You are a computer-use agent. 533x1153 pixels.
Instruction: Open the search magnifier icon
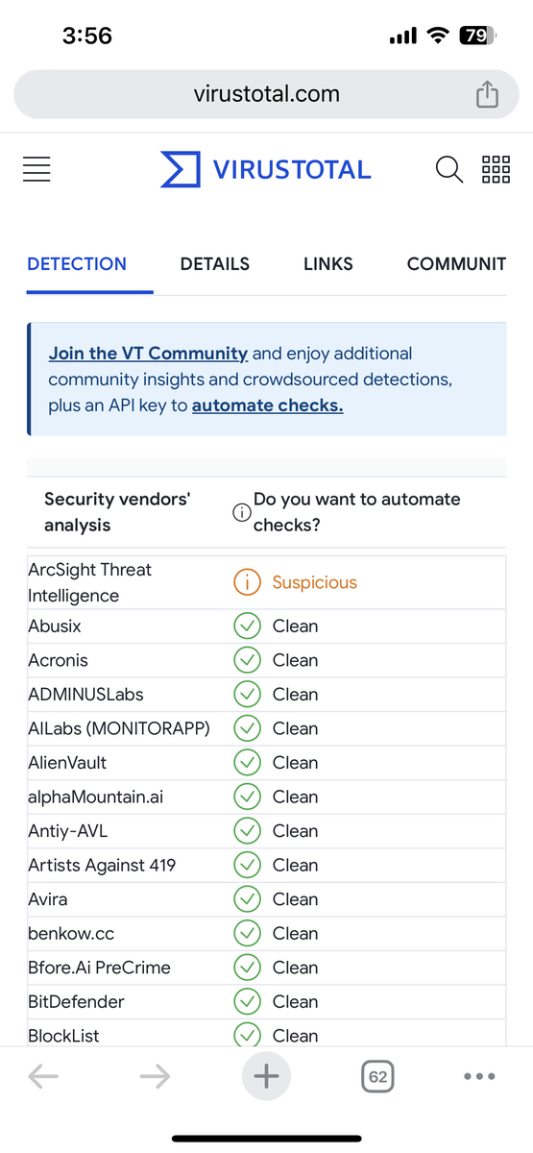pyautogui.click(x=449, y=170)
